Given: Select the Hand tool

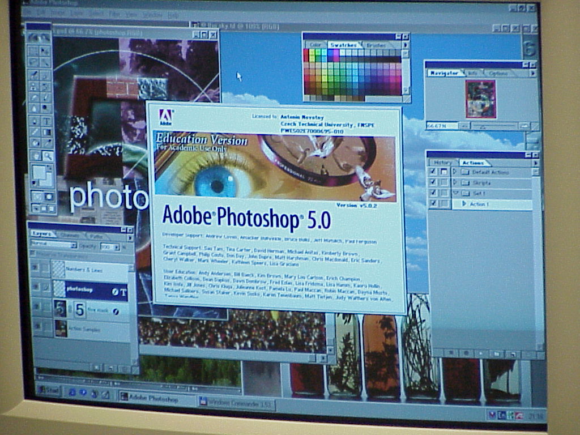Looking at the screenshot, I should point(35,156).
